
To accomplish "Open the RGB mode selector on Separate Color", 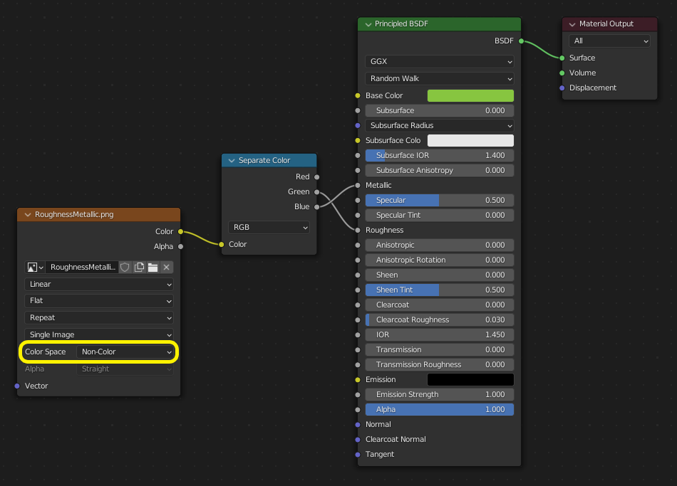I will pos(269,226).
